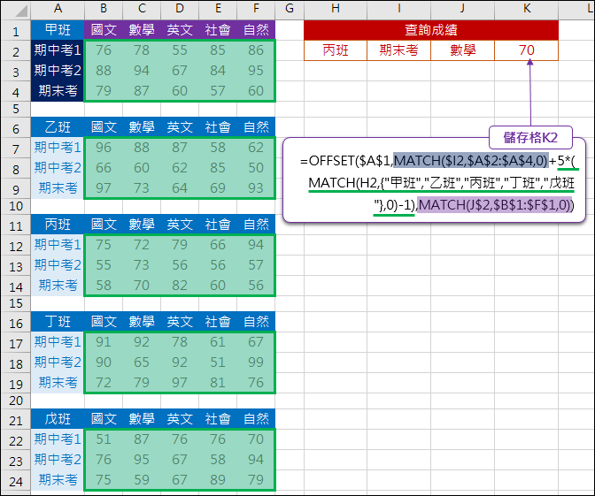Click cell B6 header 國文
595x496 pixels.
(x=104, y=127)
